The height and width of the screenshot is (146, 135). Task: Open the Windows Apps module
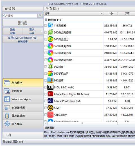(x=23, y=99)
